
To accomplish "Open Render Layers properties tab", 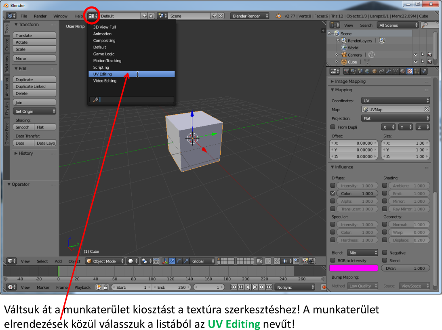I will (353, 71).
